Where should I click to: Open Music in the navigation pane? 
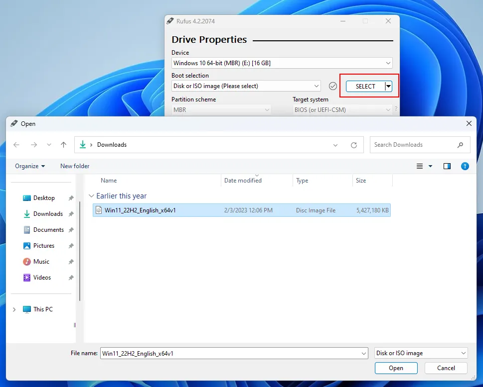click(x=41, y=262)
